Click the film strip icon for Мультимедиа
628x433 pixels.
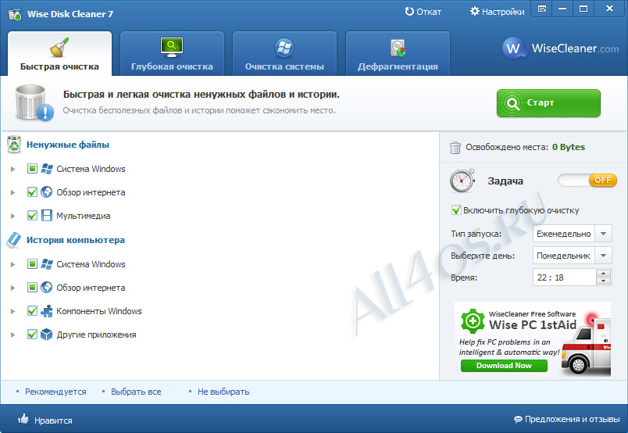point(46,216)
